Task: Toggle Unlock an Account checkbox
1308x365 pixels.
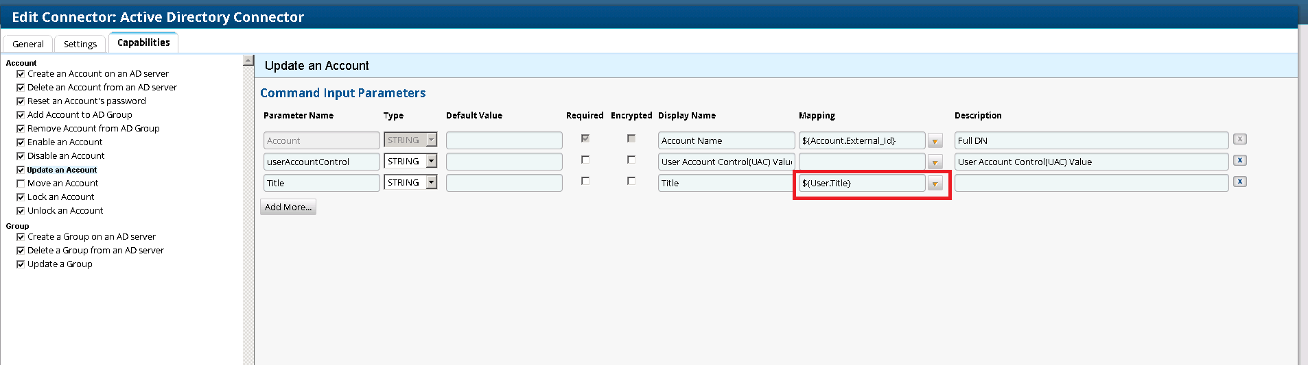Action: [21, 211]
